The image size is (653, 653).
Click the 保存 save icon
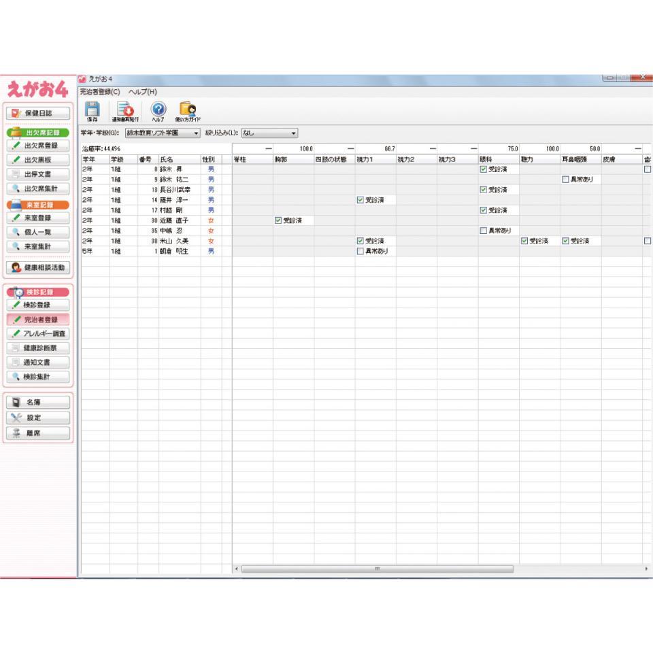(x=90, y=112)
